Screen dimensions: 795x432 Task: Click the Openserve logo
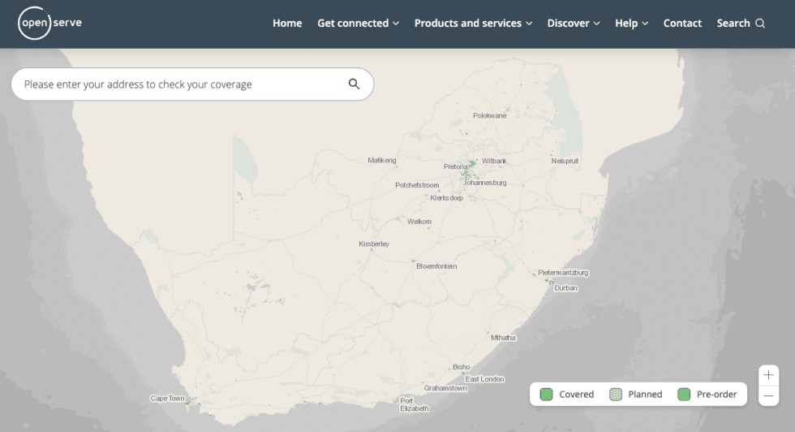pos(50,24)
